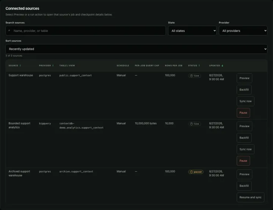The height and width of the screenshot is (210, 273).
Task: Click the 3 of 3 sources count
Action: tap(14, 56)
